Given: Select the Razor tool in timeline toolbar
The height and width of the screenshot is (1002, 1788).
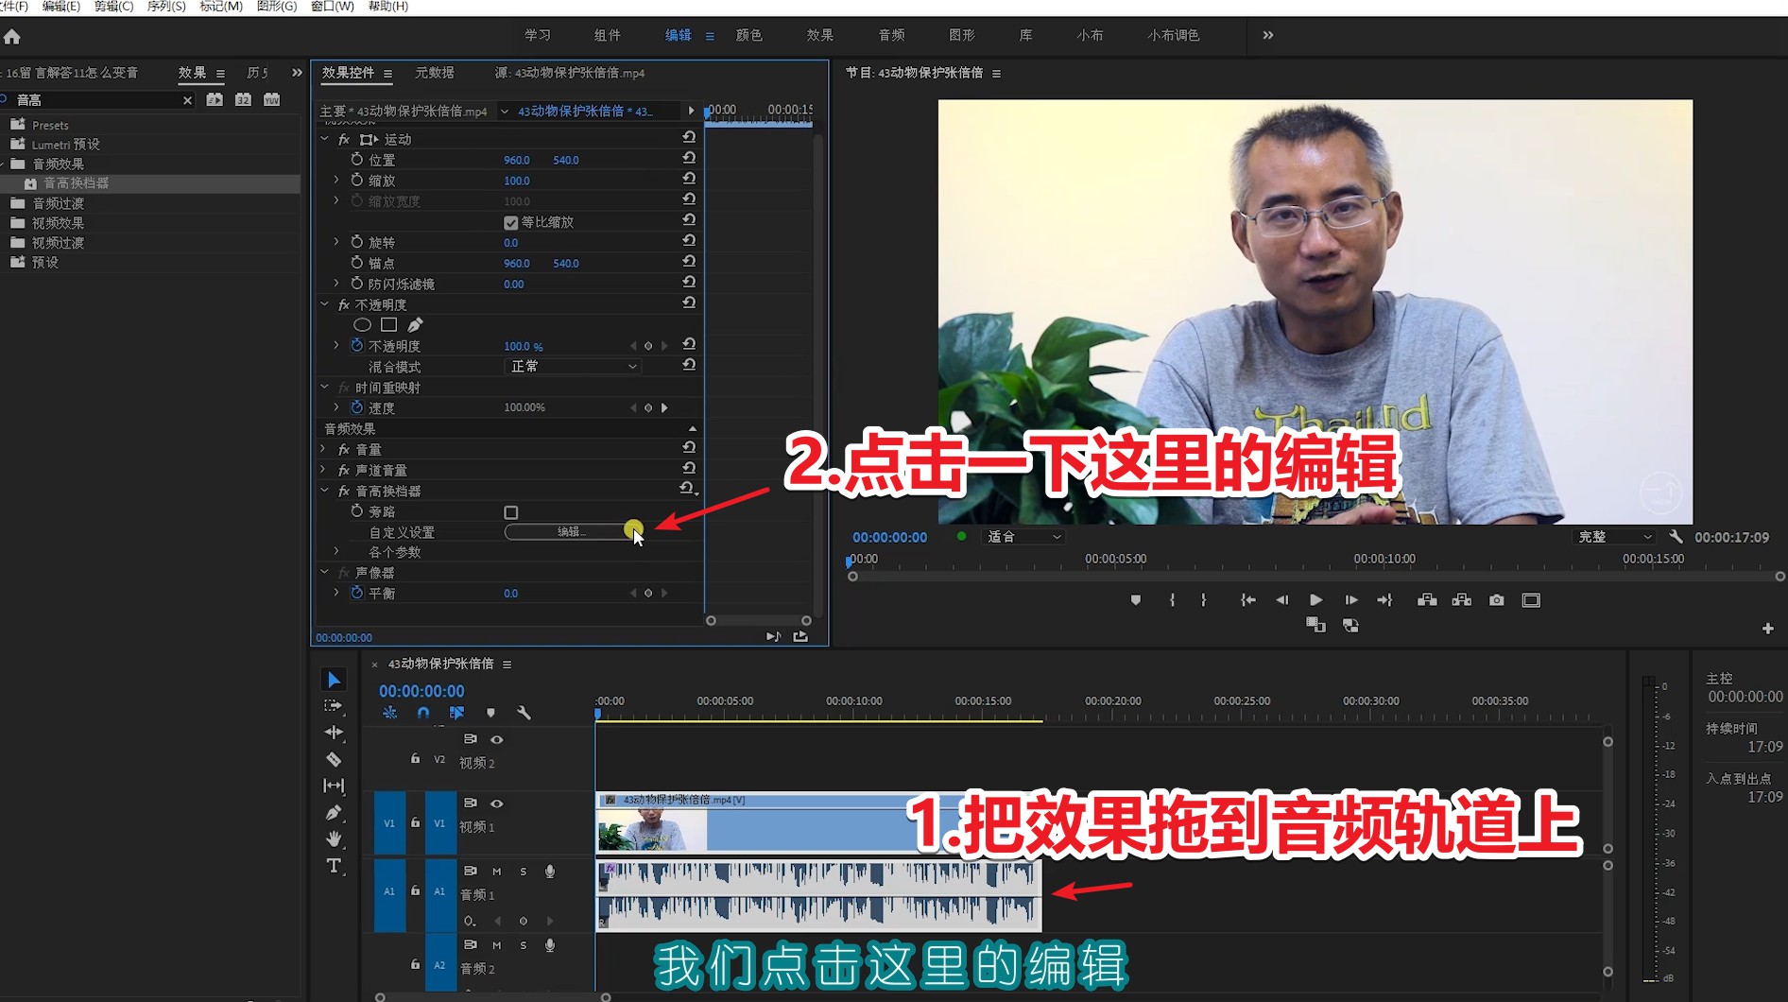Looking at the screenshot, I should click(334, 759).
